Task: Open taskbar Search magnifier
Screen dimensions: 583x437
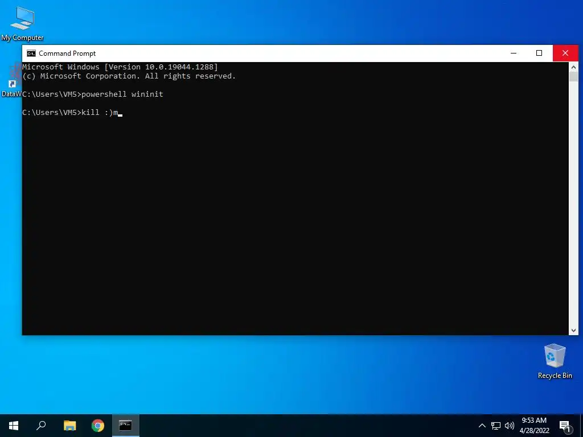Action: (x=41, y=426)
